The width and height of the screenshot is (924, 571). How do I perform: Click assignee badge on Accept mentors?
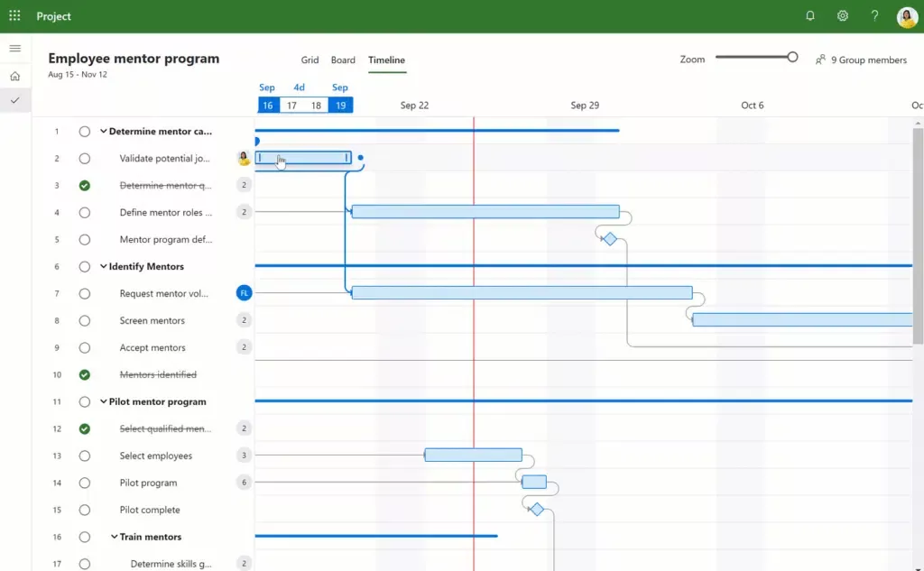[x=244, y=347]
